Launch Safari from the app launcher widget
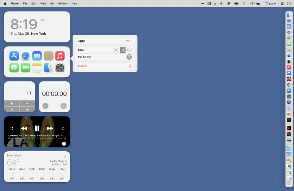The height and width of the screenshot is (191, 294). click(x=26, y=56)
